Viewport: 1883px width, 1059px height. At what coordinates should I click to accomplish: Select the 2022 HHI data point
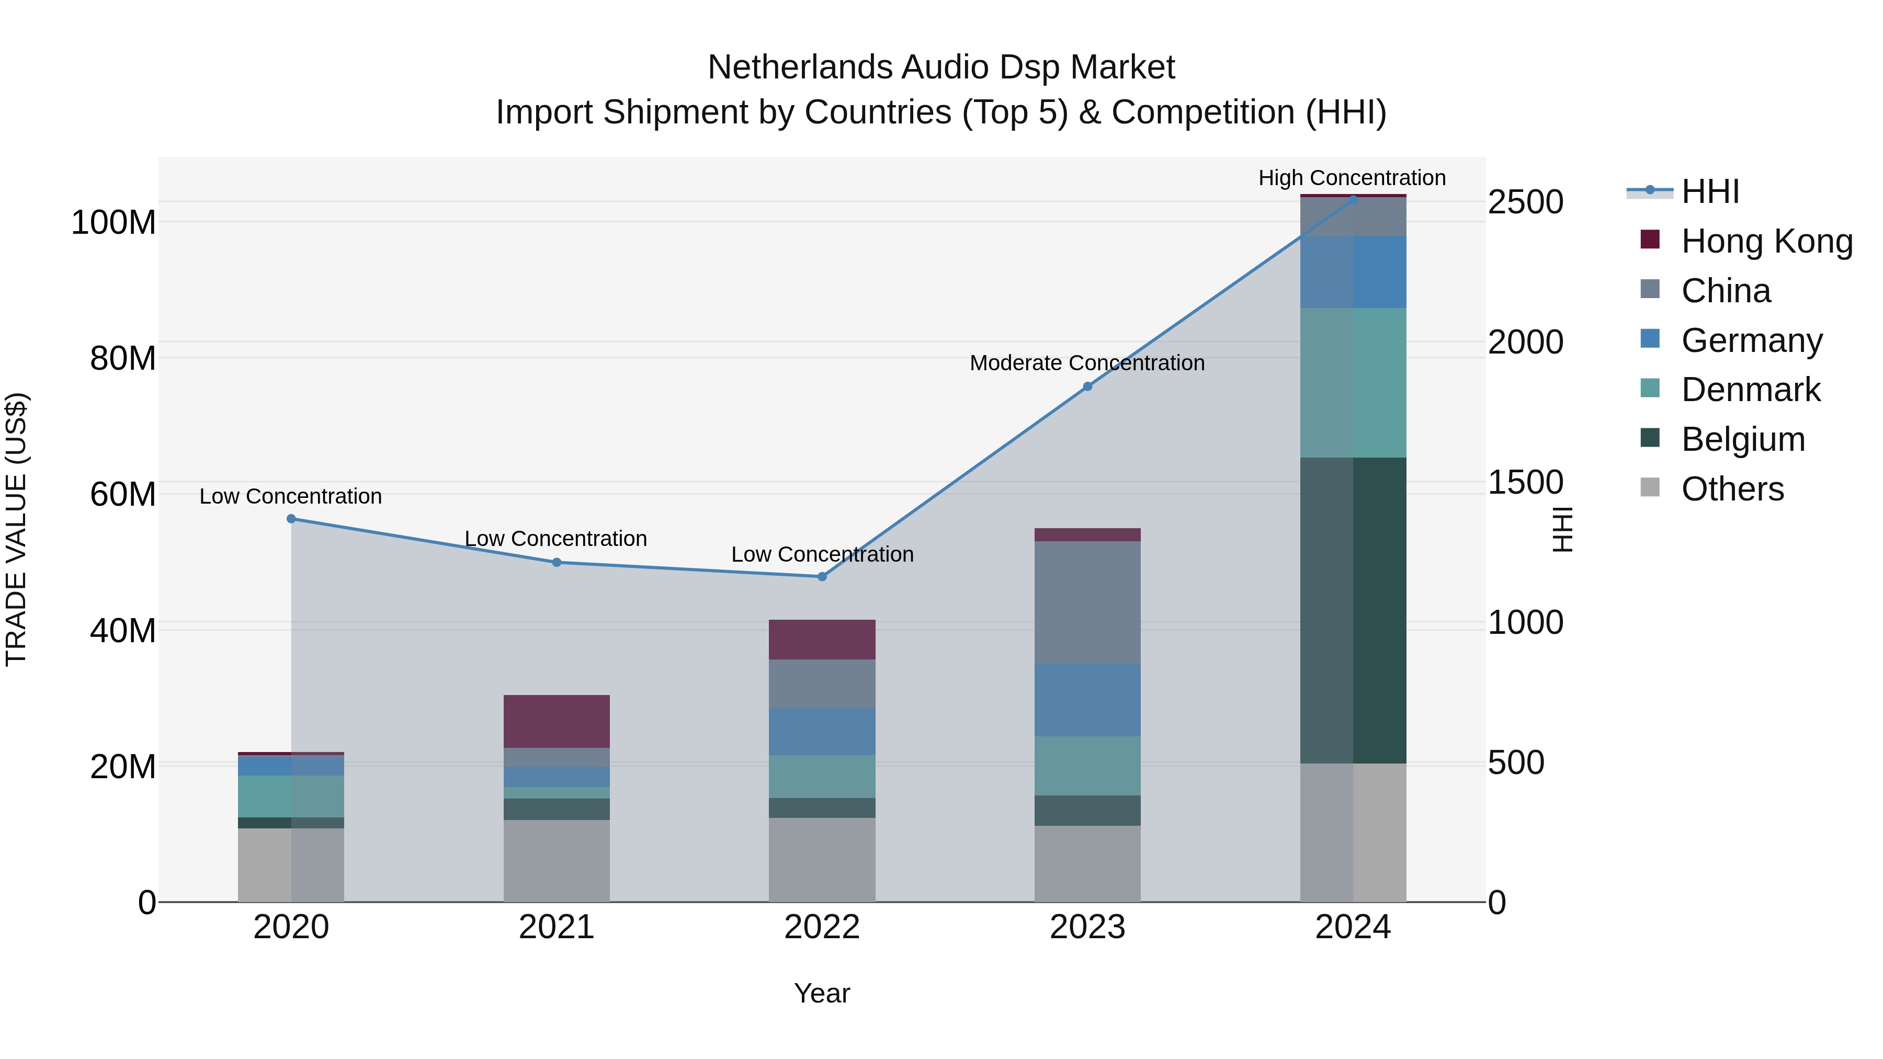pos(822,577)
